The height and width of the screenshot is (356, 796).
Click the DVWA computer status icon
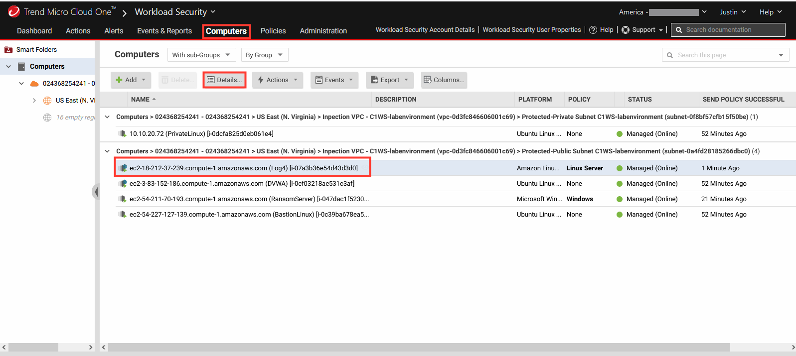[x=123, y=184]
